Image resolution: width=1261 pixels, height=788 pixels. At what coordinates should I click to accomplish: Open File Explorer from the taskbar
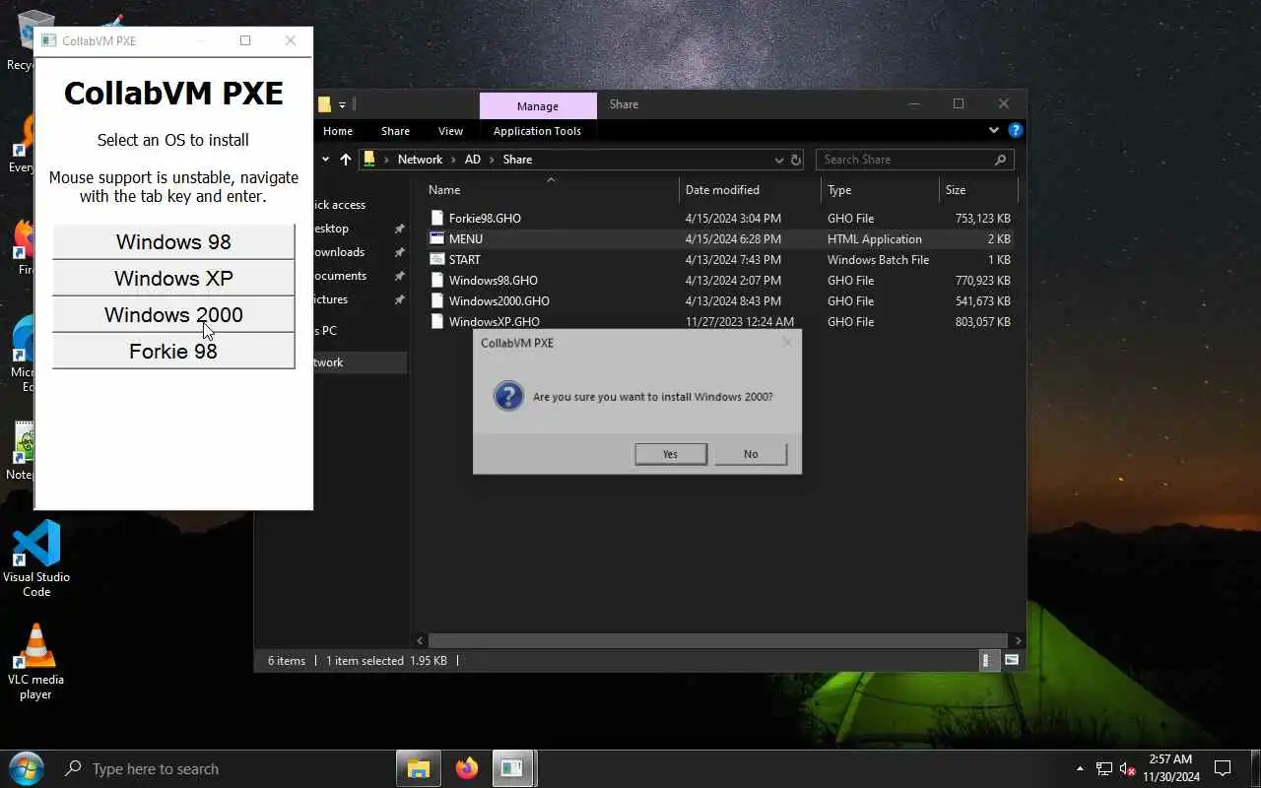(419, 768)
